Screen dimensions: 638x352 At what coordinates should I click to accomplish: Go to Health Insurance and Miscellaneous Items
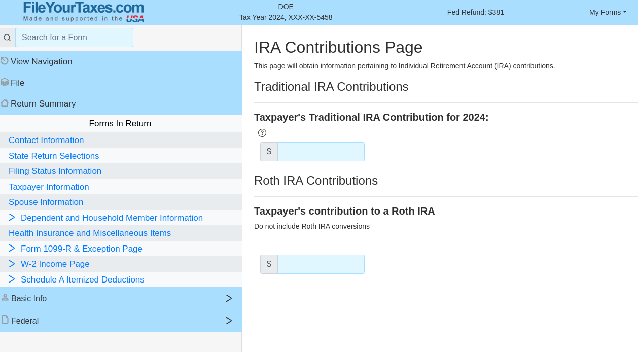90,233
